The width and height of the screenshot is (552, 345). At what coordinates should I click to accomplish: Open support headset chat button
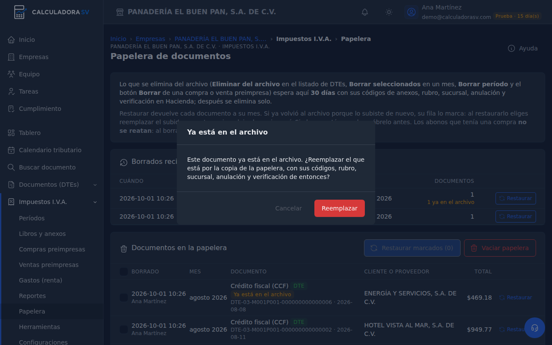point(535,328)
